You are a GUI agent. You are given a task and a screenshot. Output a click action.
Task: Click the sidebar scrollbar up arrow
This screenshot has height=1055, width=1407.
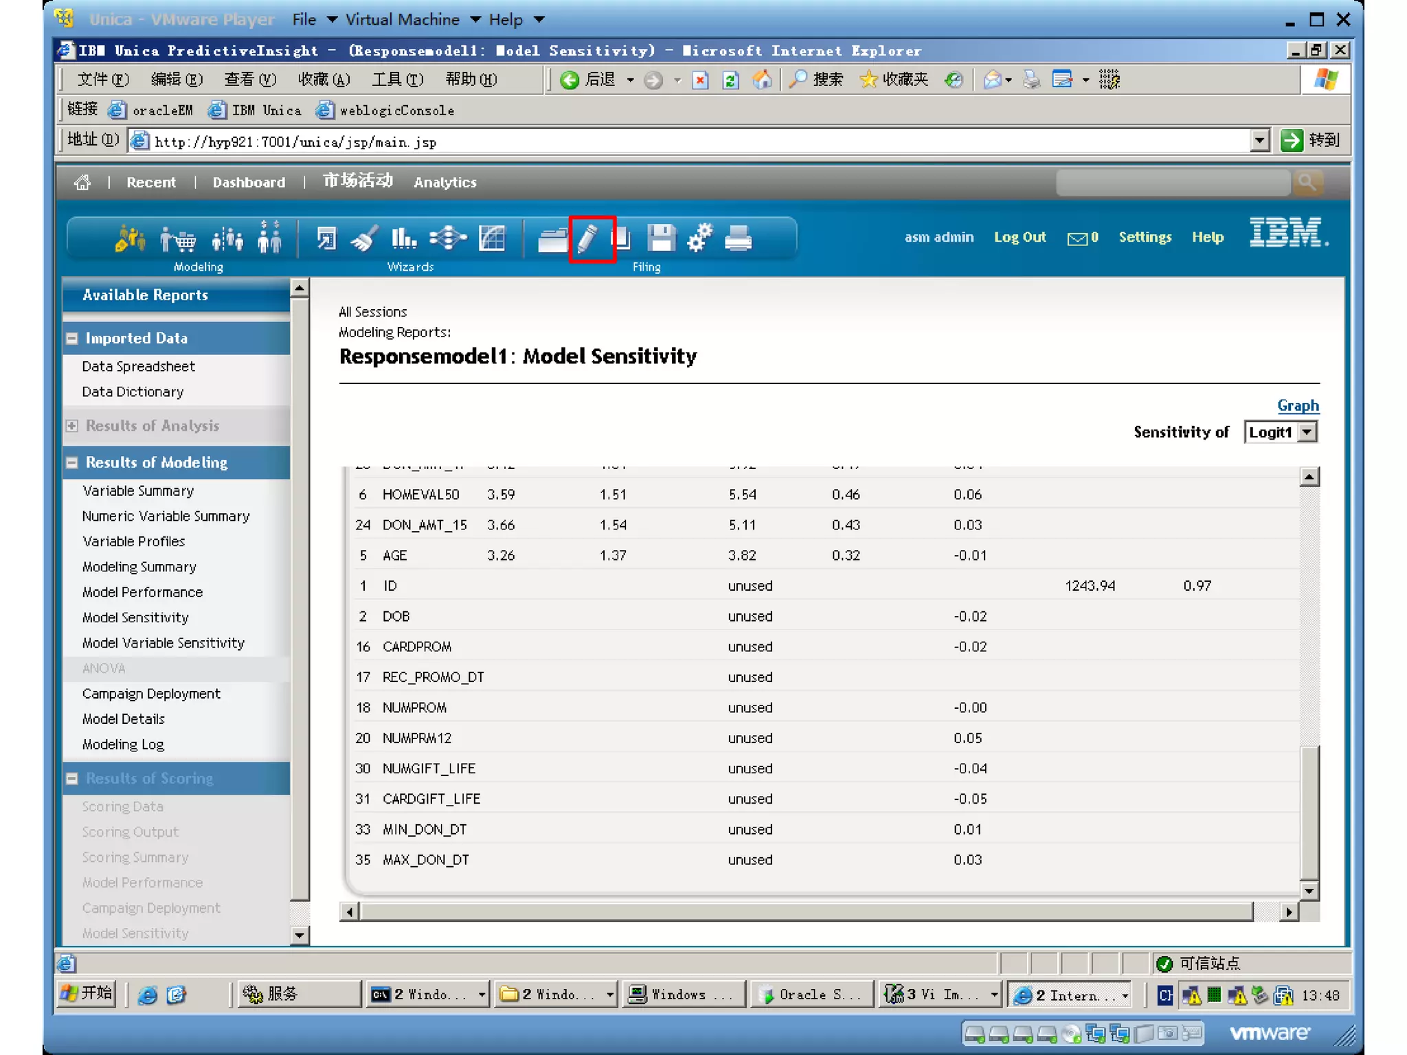point(300,288)
